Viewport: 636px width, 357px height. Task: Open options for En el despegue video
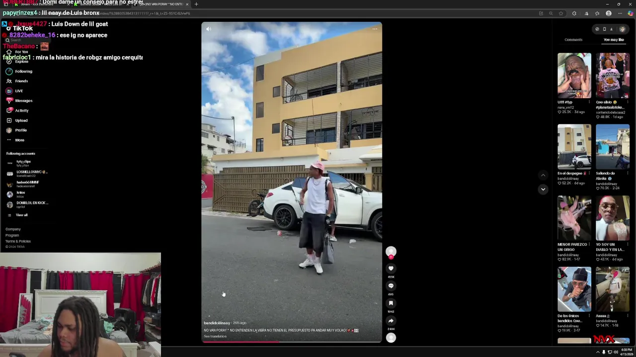pos(589,174)
